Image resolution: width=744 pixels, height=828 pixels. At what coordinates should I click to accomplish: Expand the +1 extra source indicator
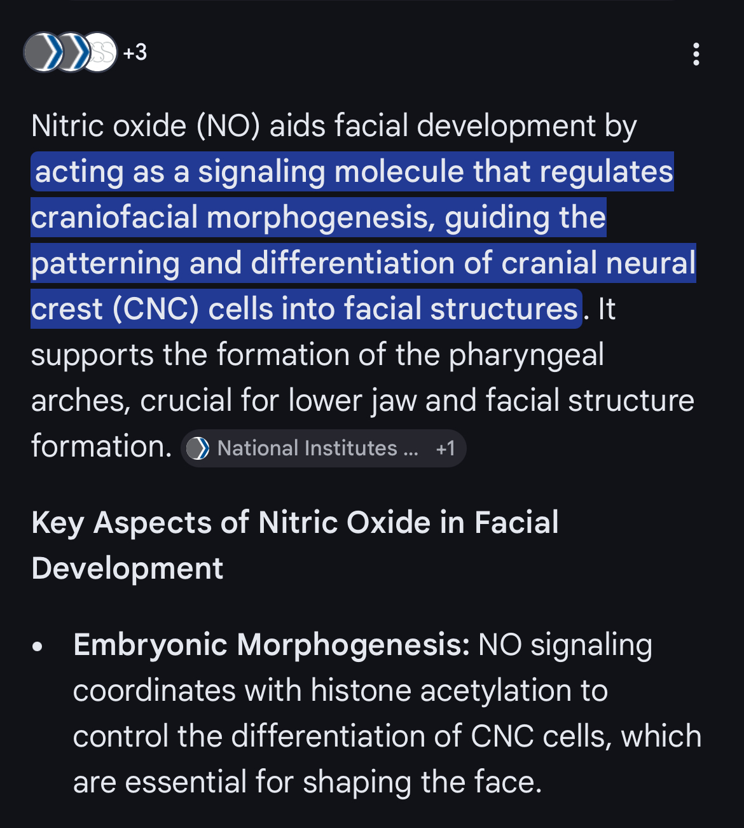click(445, 448)
